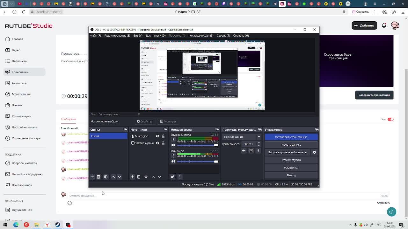Toggle visibility of the Микр/доп source
408x229 pixels.
(157, 136)
